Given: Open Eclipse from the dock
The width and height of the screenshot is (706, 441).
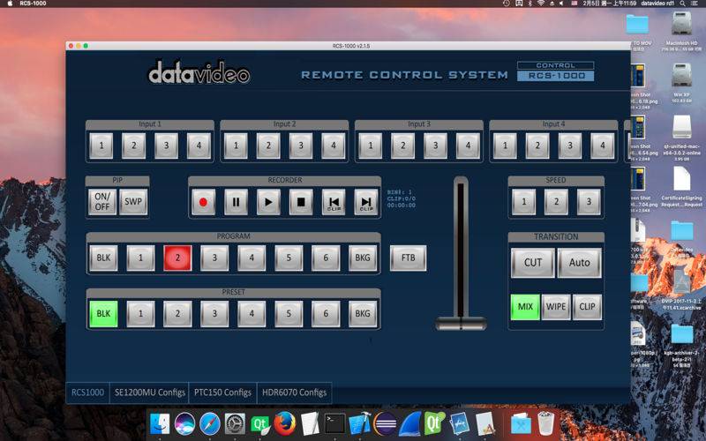Looking at the screenshot, I should [x=385, y=423].
